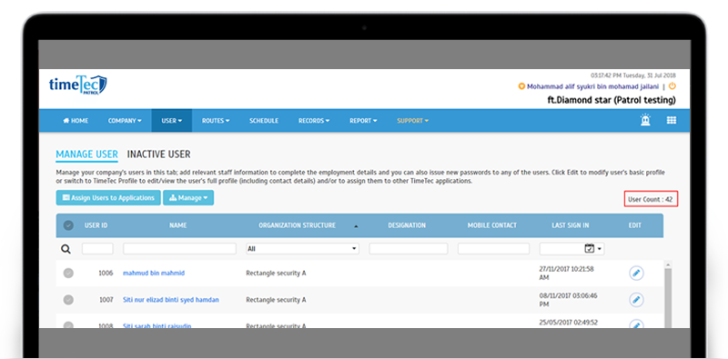
Task: Expand the Manage dropdown button
Action: point(188,197)
